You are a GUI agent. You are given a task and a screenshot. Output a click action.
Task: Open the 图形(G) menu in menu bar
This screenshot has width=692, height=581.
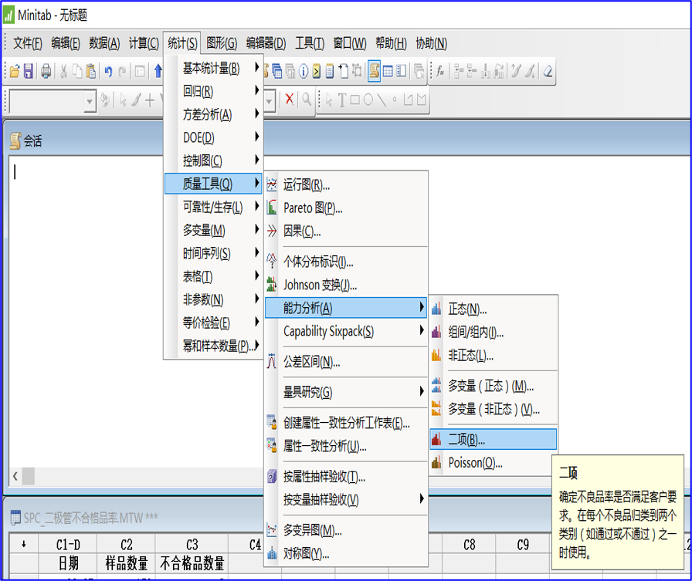[222, 43]
